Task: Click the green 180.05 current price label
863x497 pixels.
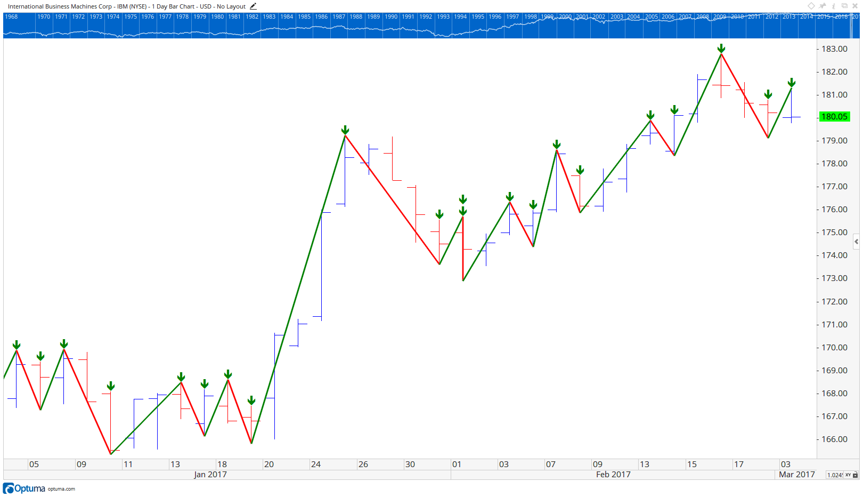Action: tap(834, 117)
